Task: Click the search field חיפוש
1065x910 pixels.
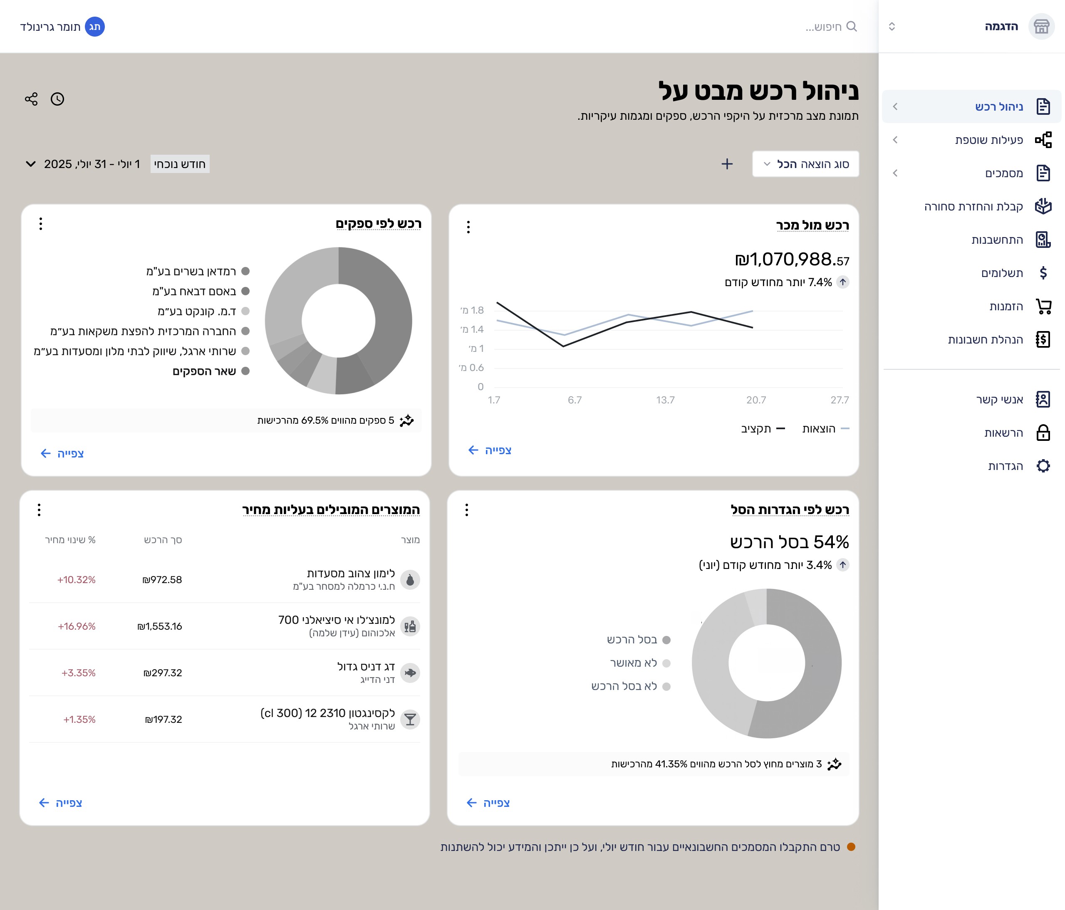Action: click(822, 27)
